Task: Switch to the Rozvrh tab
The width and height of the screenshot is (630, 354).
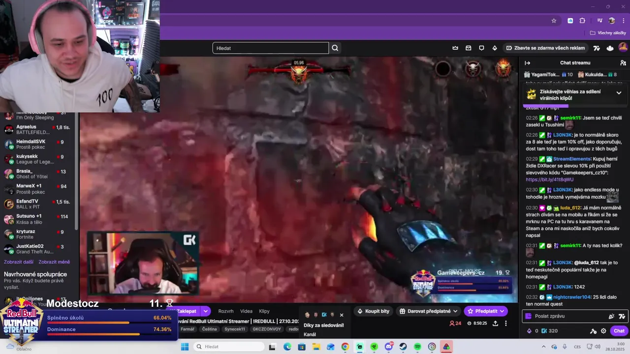Action: click(226, 311)
